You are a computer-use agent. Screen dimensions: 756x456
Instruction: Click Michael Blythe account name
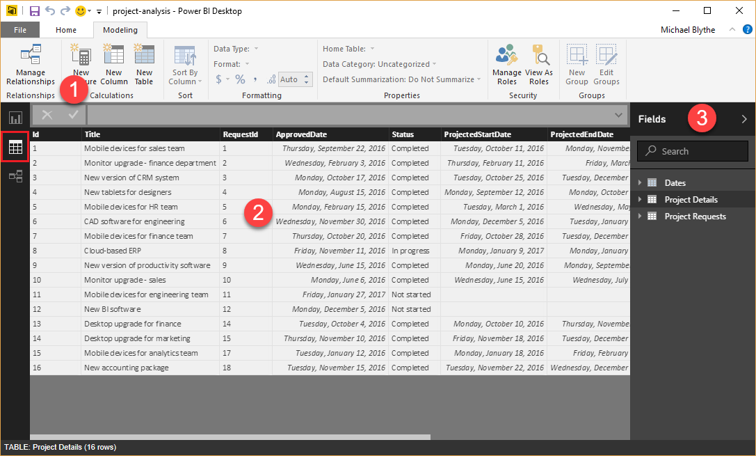(x=688, y=30)
